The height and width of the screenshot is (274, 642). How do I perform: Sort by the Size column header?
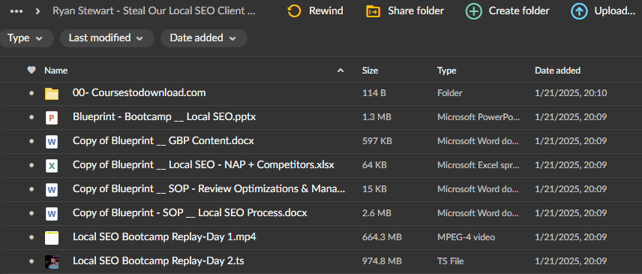(370, 71)
